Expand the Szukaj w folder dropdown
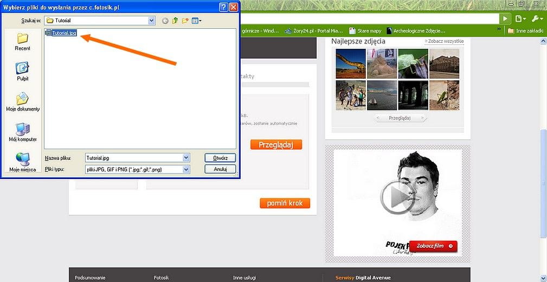The width and height of the screenshot is (547, 282). 151,21
